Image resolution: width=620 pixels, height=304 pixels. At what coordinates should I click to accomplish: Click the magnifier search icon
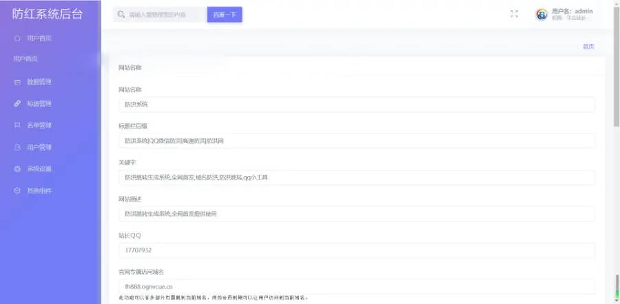tap(121, 14)
